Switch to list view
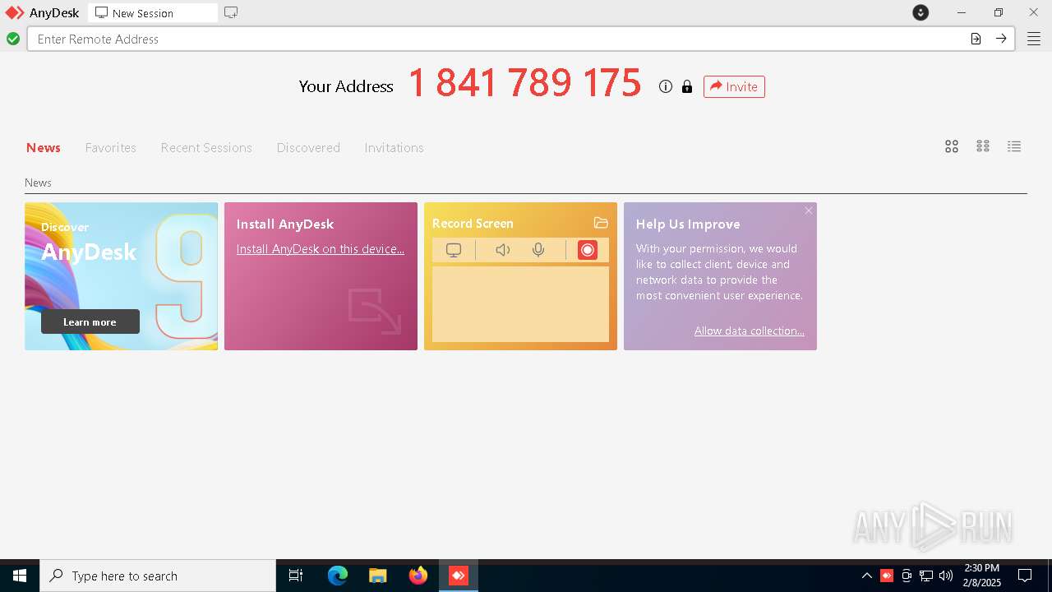 click(1014, 146)
